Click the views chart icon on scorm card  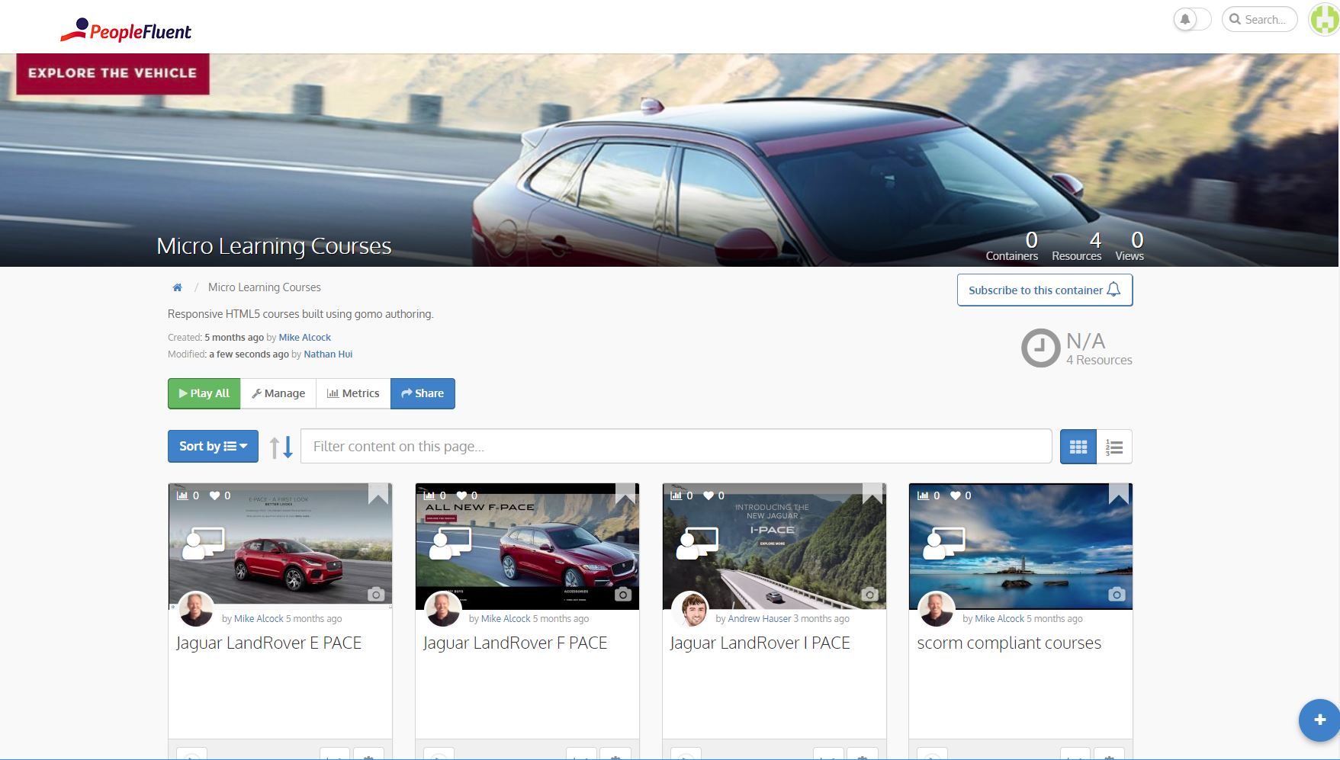923,495
